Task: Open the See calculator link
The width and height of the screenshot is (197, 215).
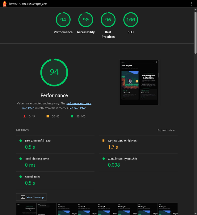Action: (x=78, y=108)
